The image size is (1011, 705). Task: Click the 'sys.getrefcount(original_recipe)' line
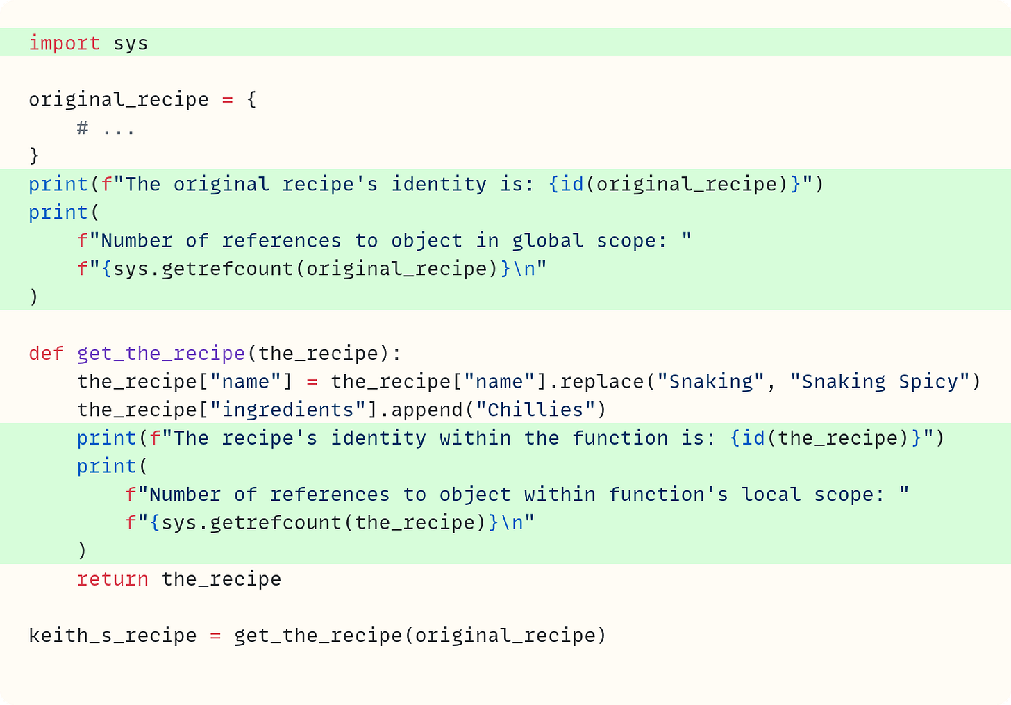coord(312,269)
